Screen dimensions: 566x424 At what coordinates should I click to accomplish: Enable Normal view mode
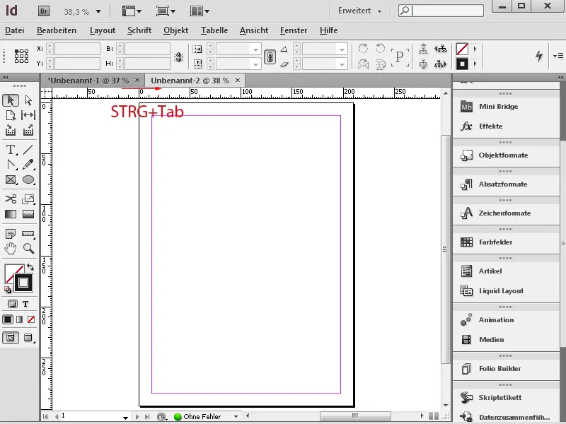coord(11,338)
